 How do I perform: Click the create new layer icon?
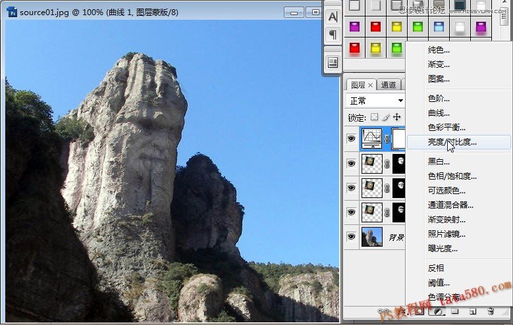coord(473,311)
